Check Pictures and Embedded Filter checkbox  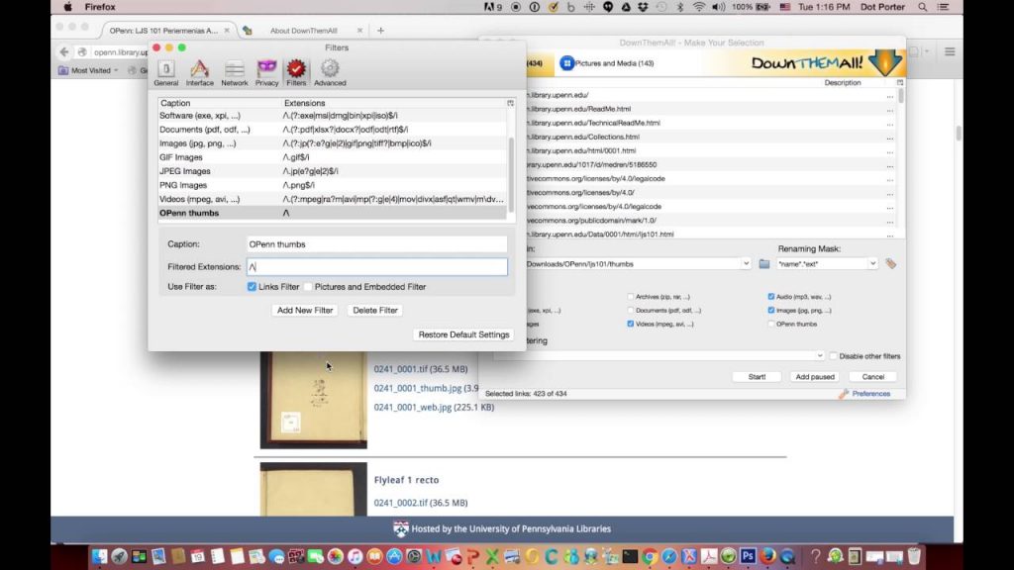(309, 287)
